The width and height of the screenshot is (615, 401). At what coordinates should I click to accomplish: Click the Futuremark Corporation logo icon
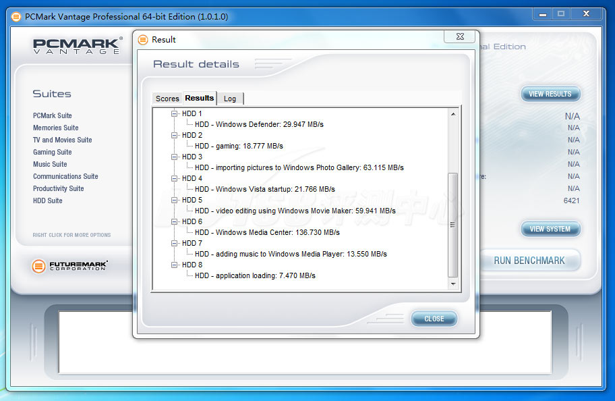[38, 266]
